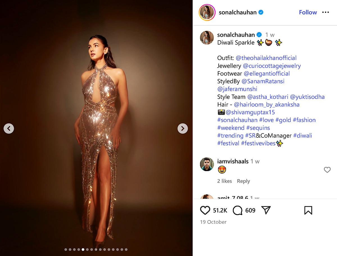This screenshot has width=337, height=256.
Task: Open the @hairloom_by_akanksha hair tag
Action: coord(267,105)
